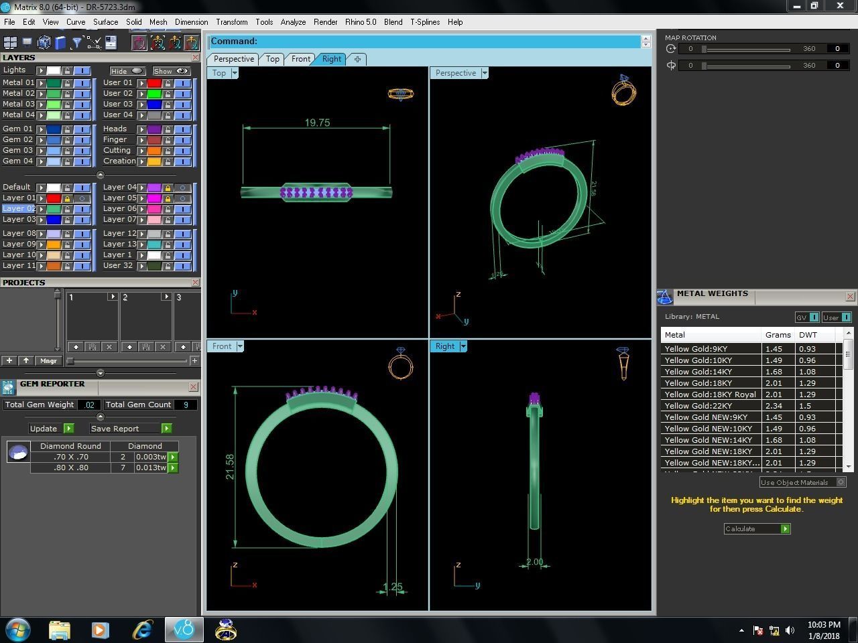Lock the Metal 01 layer padlock
The width and height of the screenshot is (858, 643).
tap(67, 83)
